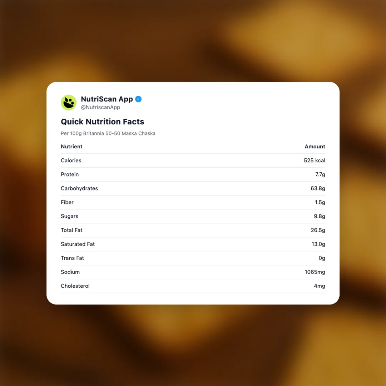Click the Nutrient column header
386x386 pixels.
(71, 147)
